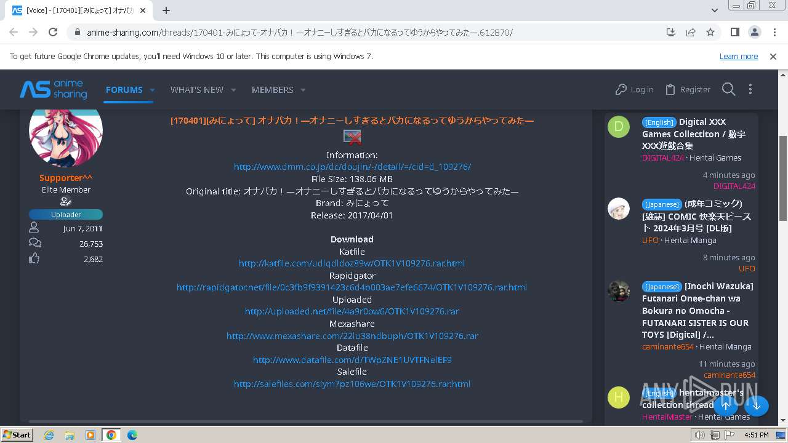Click the green H avatar in sidebar

619,397
